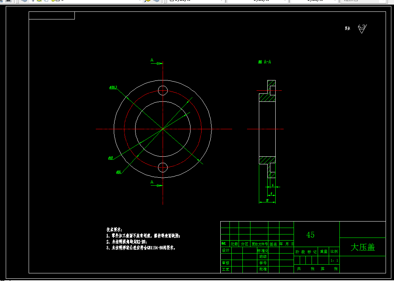Select the 工艺 title block label
394x281 pixels.
click(x=225, y=270)
